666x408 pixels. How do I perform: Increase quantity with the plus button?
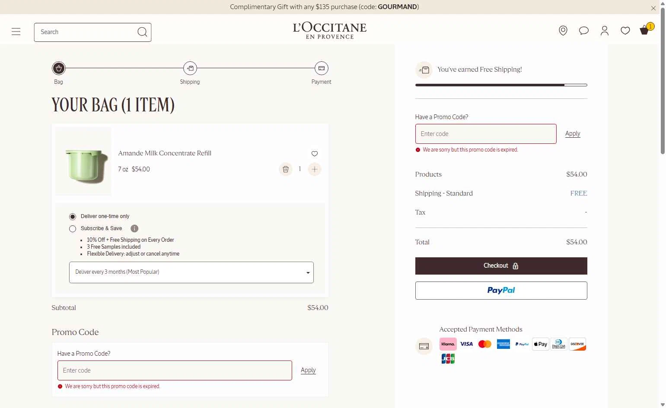(x=315, y=169)
